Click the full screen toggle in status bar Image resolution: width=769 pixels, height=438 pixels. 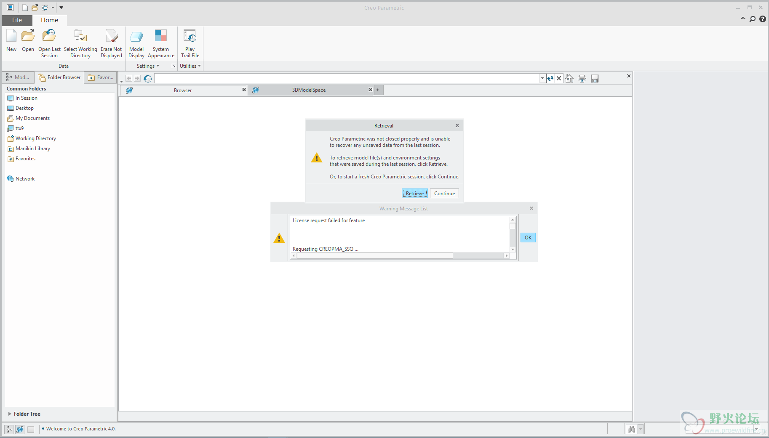pos(31,429)
